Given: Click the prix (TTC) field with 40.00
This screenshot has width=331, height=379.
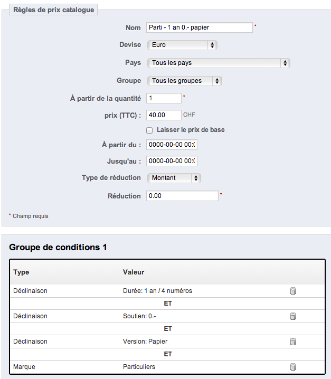Looking at the screenshot, I should click(x=164, y=115).
